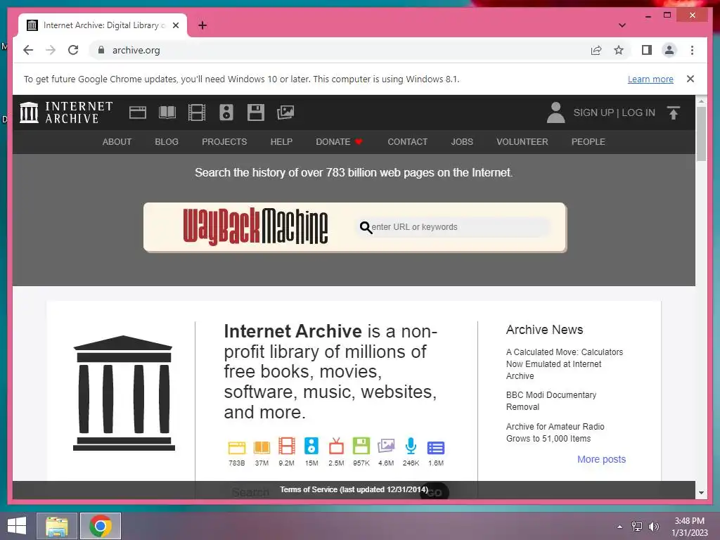Click the collections list icon labeled 1.6M
The width and height of the screenshot is (720, 540).
click(x=436, y=448)
